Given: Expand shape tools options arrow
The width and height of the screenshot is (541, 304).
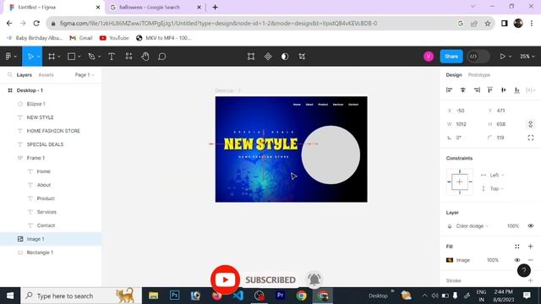Looking at the screenshot, I should pos(79,57).
